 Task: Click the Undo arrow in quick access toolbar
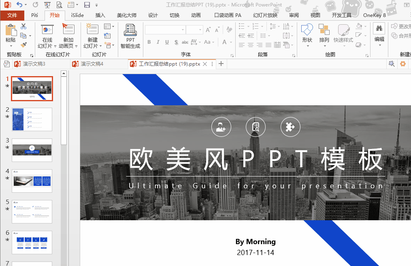point(19,4)
